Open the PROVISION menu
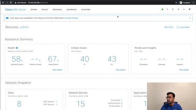Screen dimensions: 196x110 point(57,9)
